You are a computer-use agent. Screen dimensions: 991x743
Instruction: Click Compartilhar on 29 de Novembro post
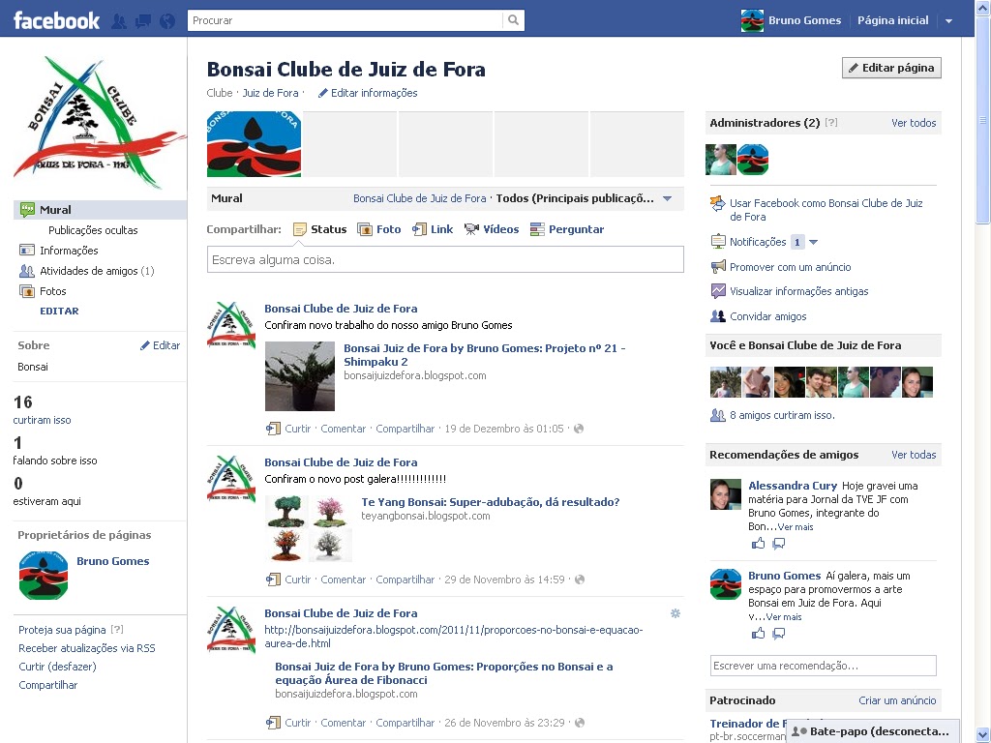pos(405,580)
